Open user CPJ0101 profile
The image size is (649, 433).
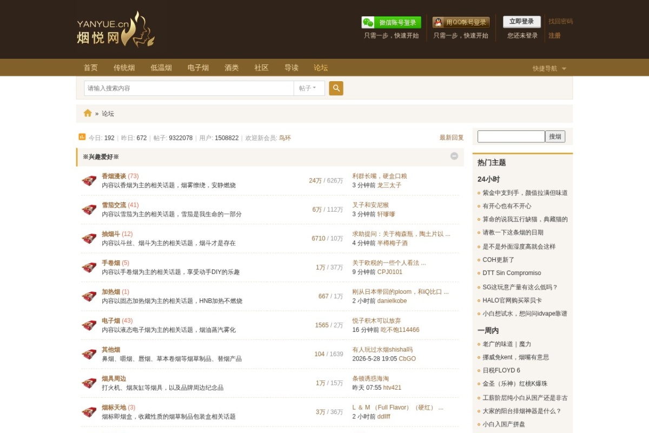390,272
